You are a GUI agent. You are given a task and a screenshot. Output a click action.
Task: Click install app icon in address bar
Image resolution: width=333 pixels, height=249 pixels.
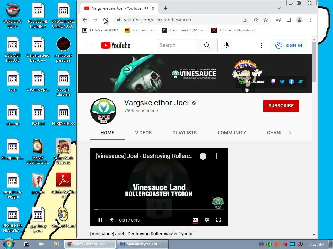(x=245, y=20)
